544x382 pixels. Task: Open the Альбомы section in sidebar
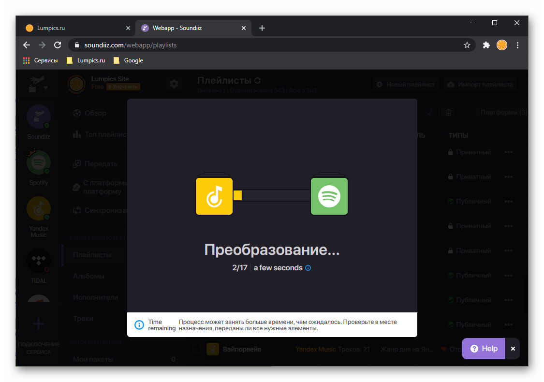88,276
